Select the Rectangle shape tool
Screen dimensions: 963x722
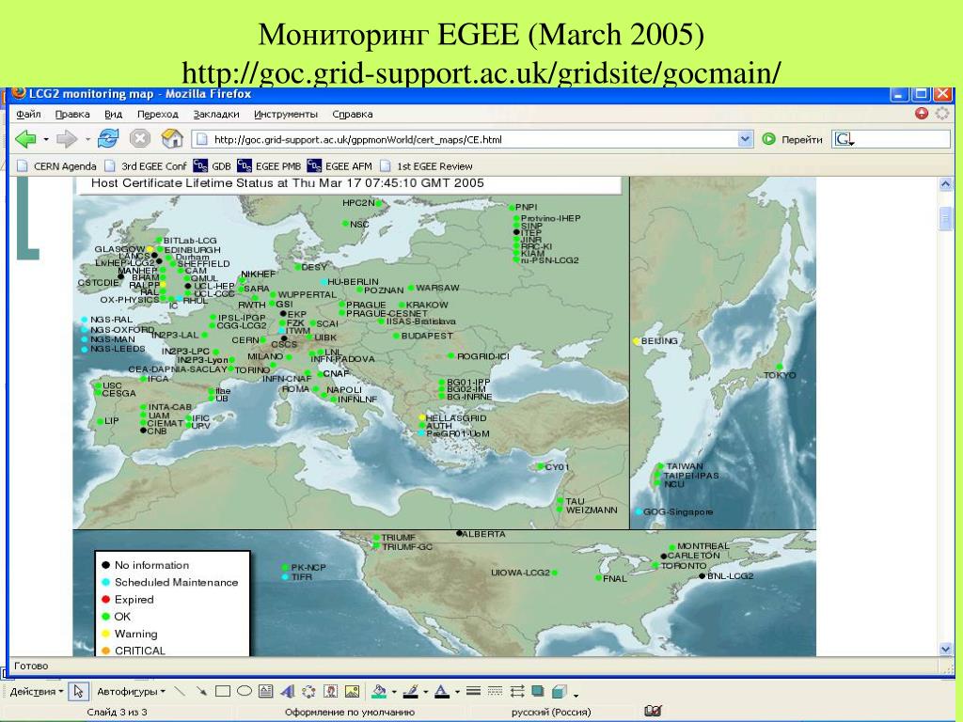pos(223,691)
